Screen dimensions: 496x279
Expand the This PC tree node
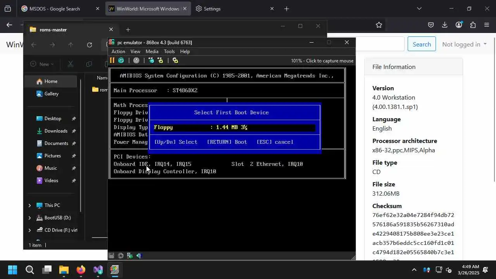(29, 205)
